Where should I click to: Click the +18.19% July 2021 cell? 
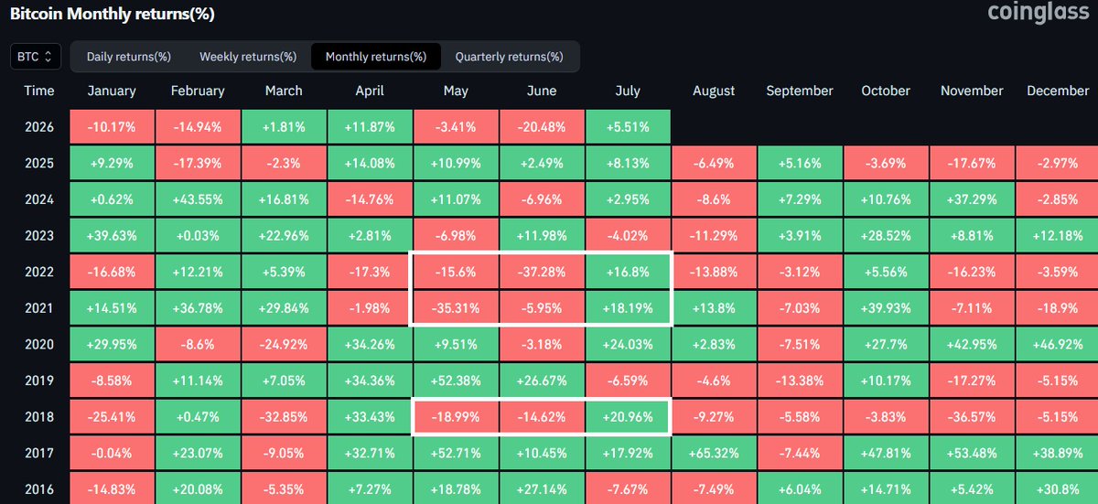[628, 308]
